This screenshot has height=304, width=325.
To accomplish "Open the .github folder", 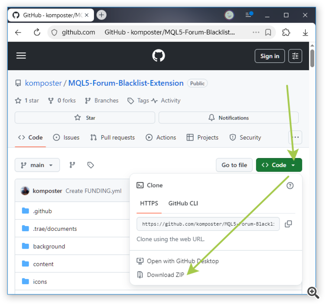I will pos(42,211).
